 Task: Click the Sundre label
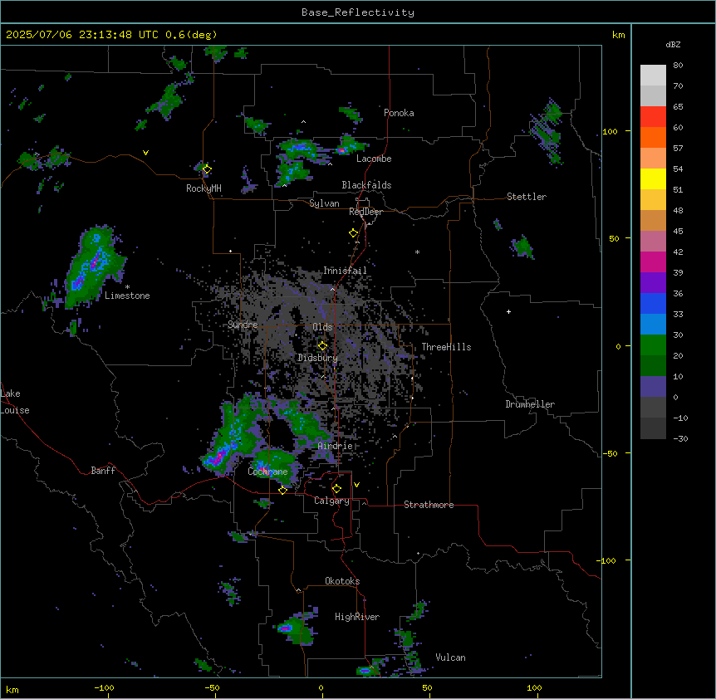pyautogui.click(x=243, y=325)
